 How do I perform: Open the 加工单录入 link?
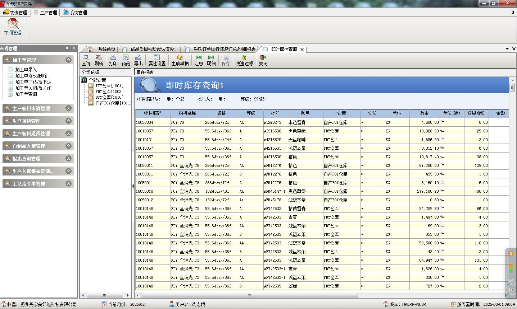pyautogui.click(x=26, y=70)
